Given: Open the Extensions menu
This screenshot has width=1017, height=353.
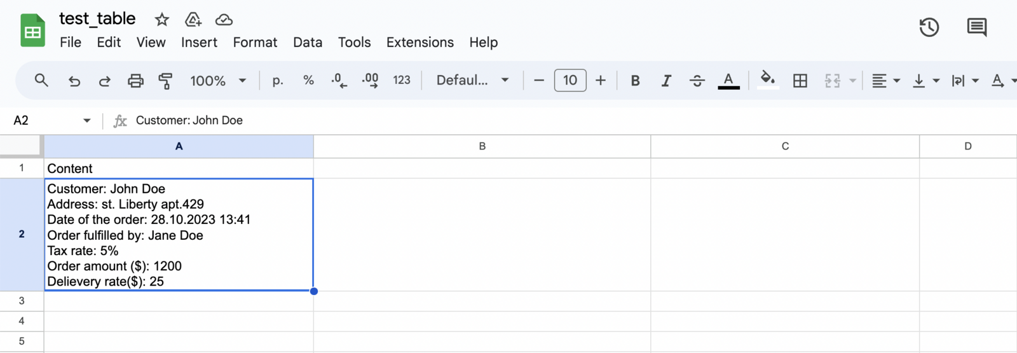Looking at the screenshot, I should tap(420, 43).
